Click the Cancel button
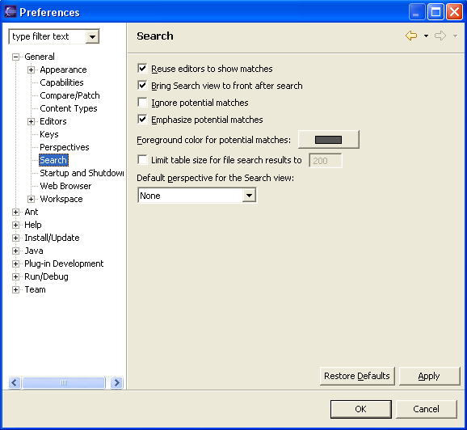 [426, 409]
